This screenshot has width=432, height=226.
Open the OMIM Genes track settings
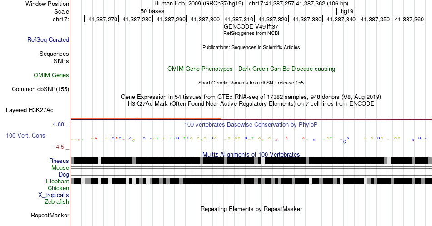[51, 75]
